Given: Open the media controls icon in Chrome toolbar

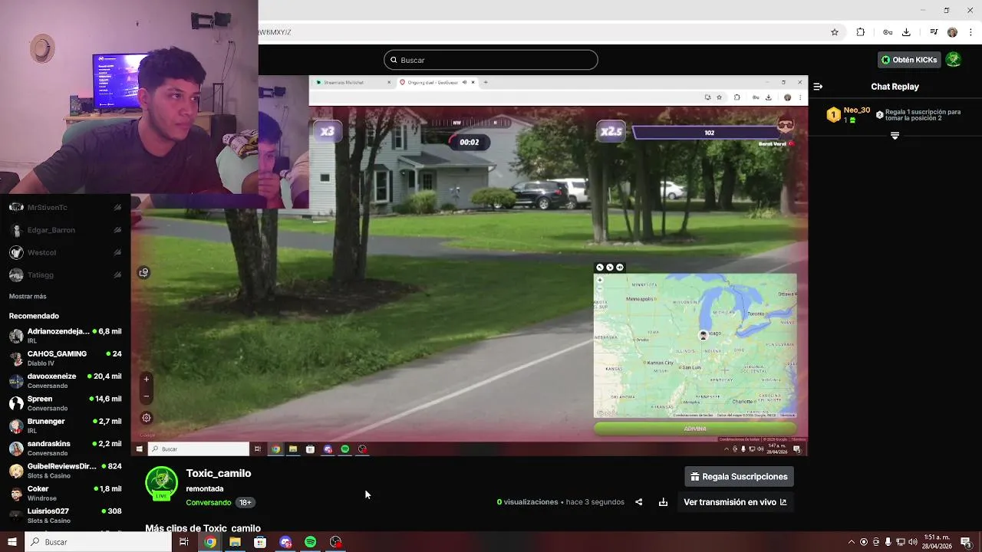Looking at the screenshot, I should click(x=934, y=32).
